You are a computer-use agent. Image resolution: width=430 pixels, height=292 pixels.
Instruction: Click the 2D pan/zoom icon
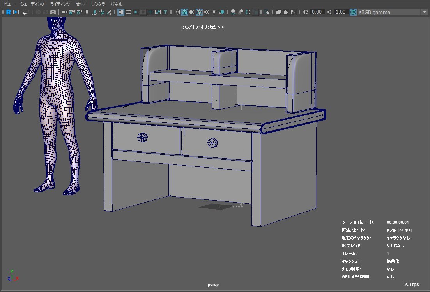click(102, 12)
